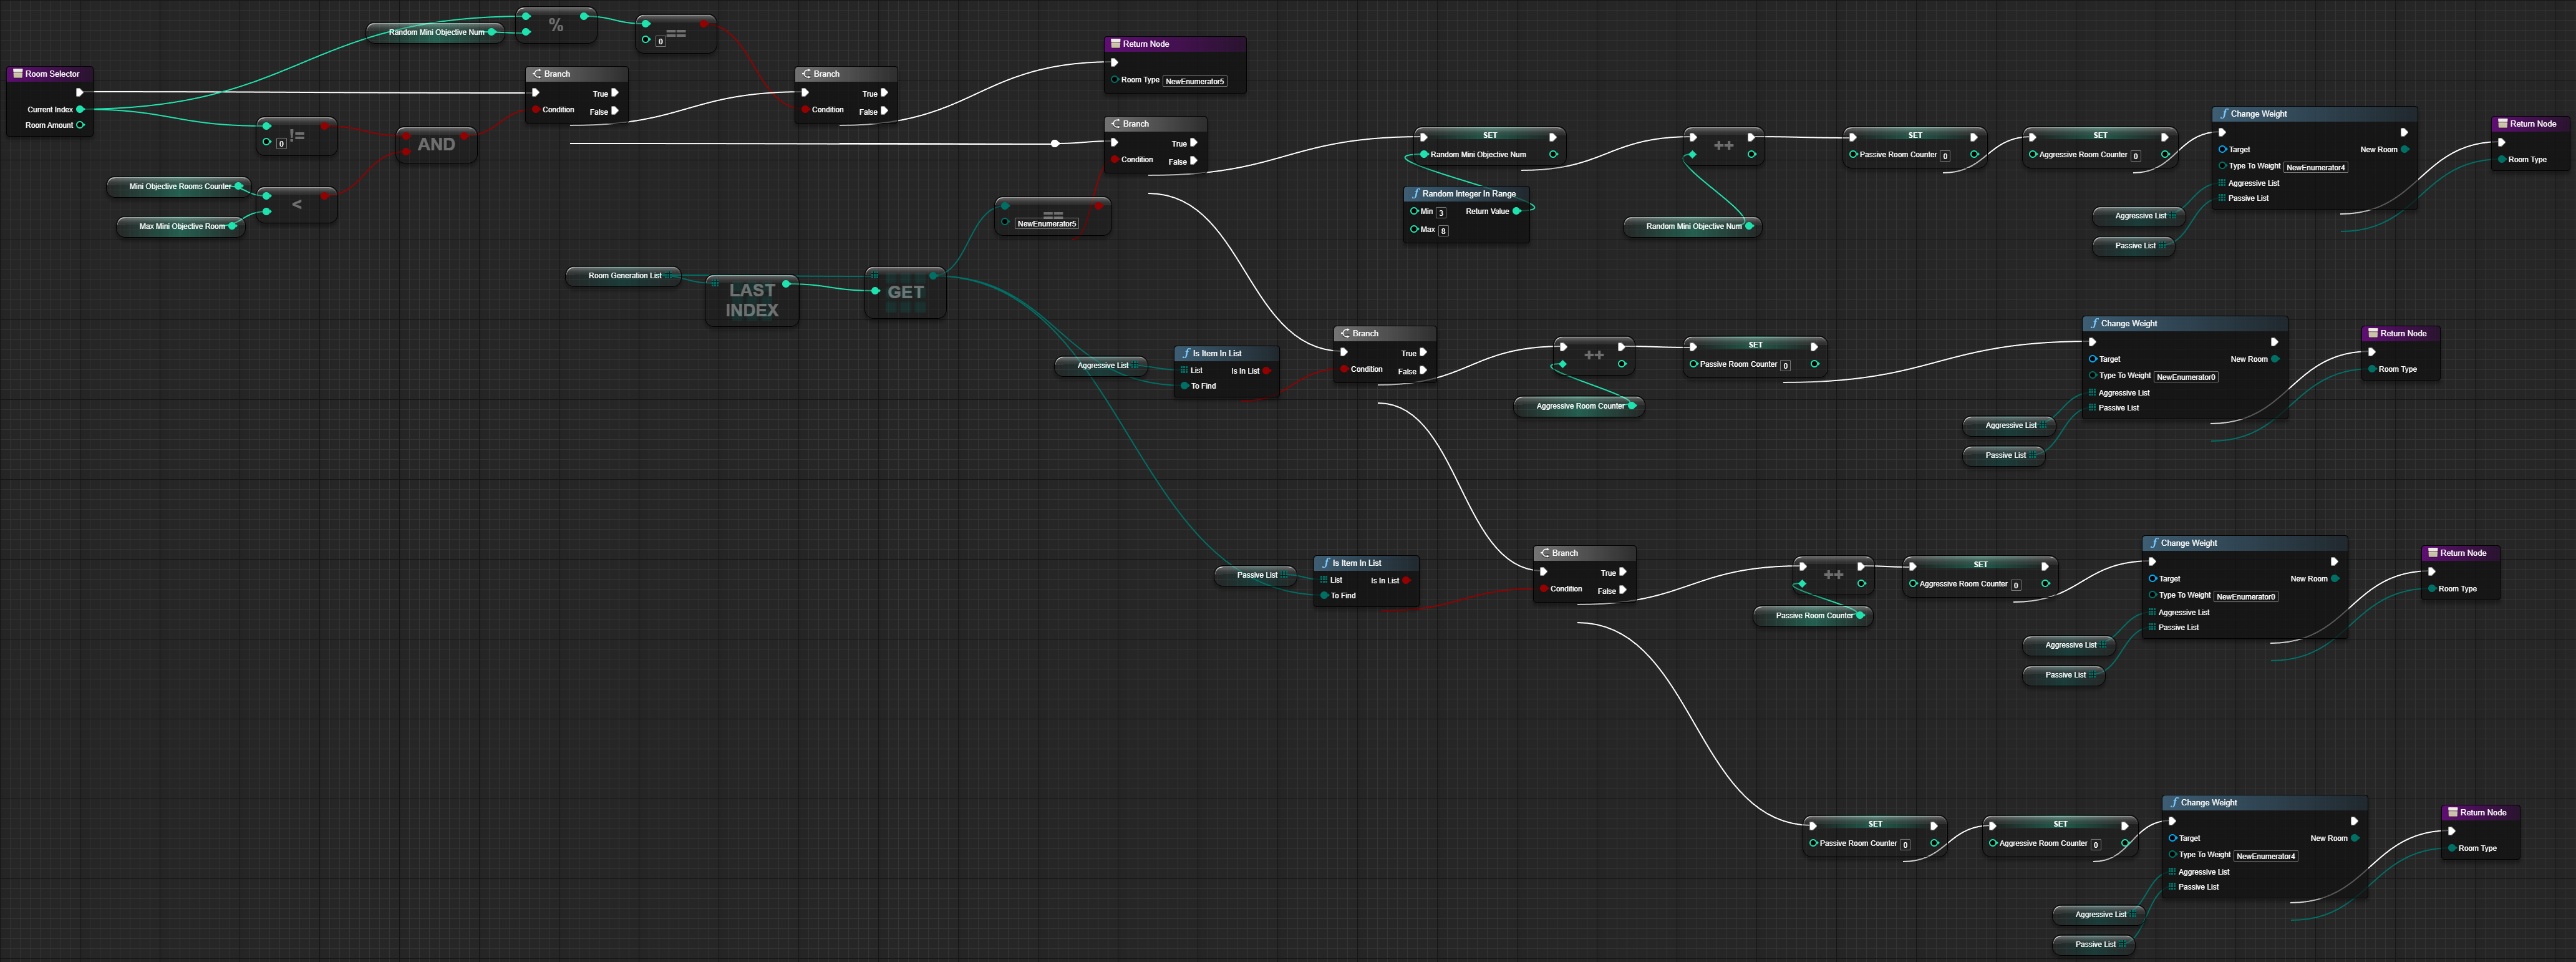Click the less-than (<) comparison node

click(296, 205)
